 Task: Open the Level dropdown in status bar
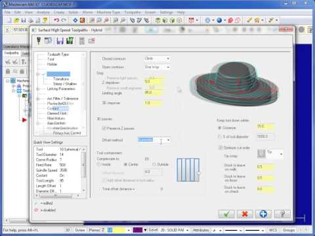(187, 230)
